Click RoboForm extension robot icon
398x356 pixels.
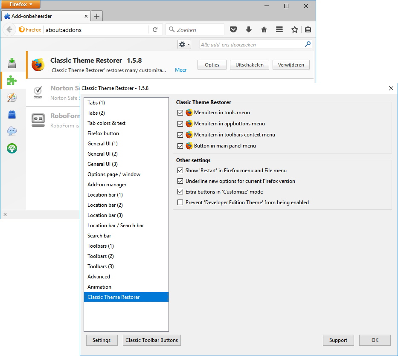[x=38, y=120]
